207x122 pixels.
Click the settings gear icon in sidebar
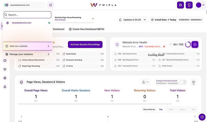pos(5,78)
